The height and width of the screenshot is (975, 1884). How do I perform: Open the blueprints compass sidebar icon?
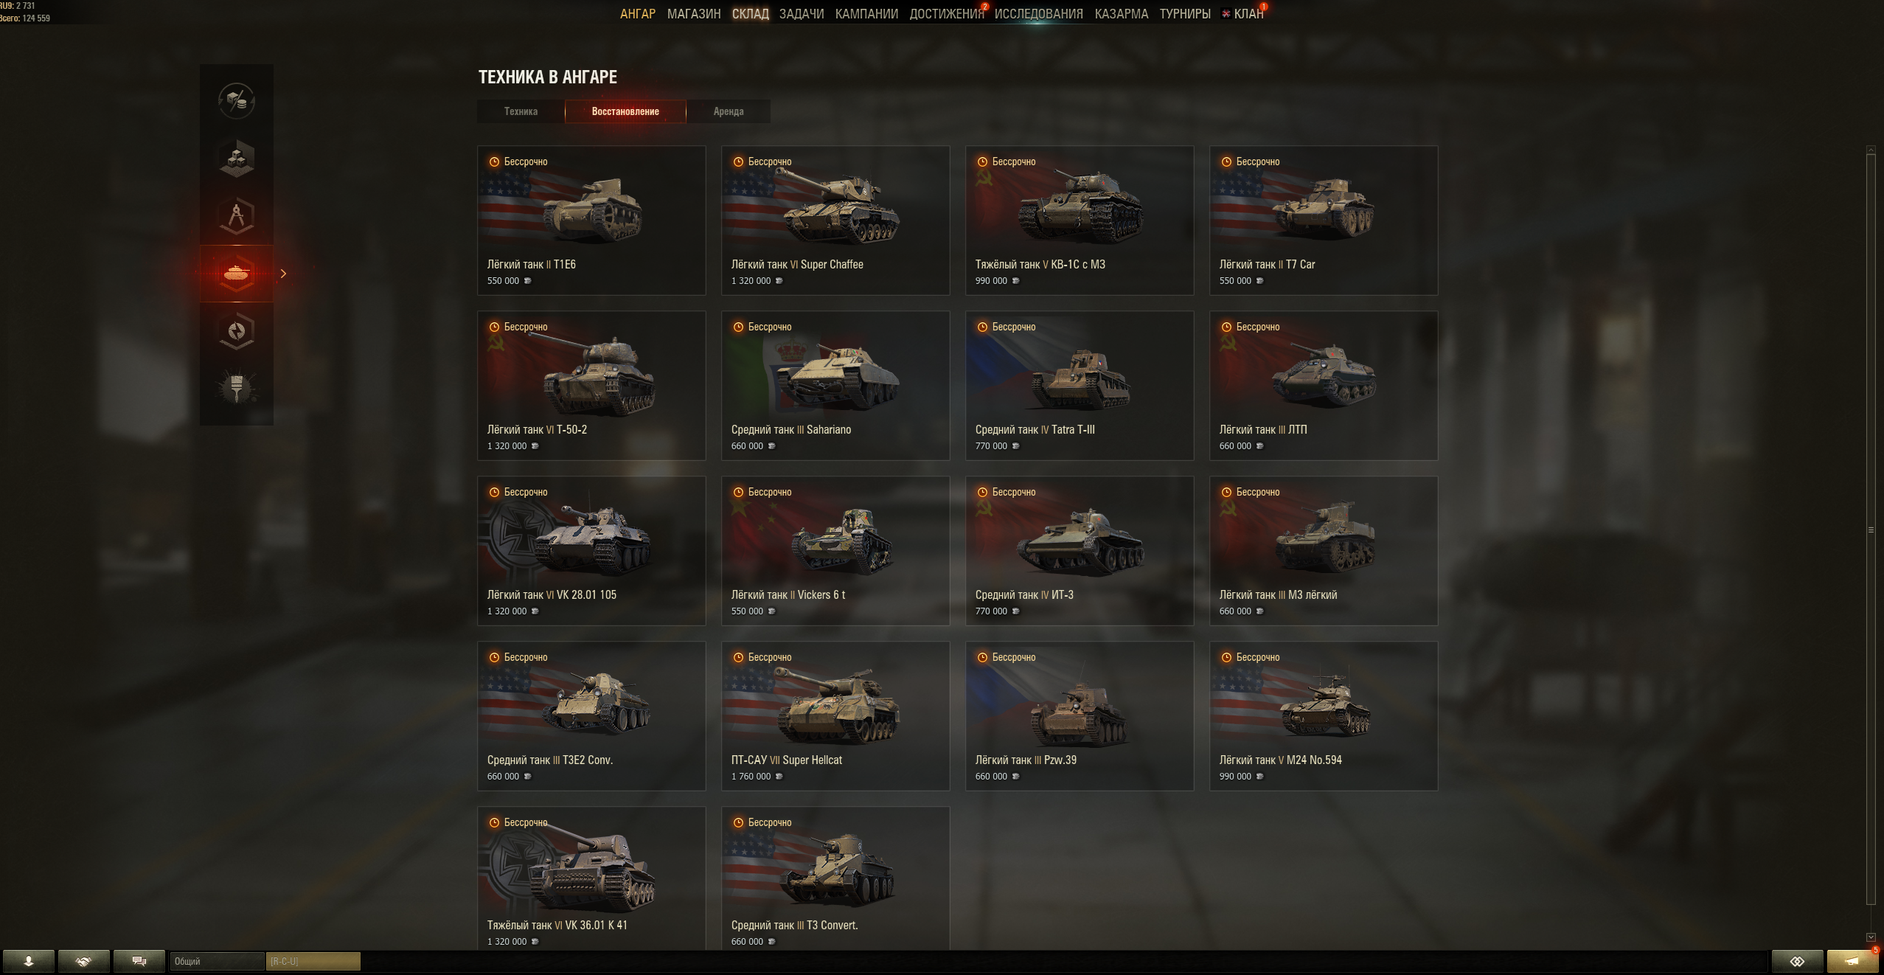(237, 215)
